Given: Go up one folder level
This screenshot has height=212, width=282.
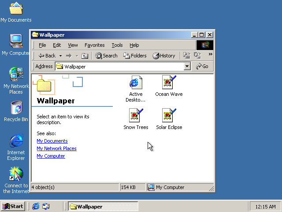Looking at the screenshot, I should (x=85, y=56).
